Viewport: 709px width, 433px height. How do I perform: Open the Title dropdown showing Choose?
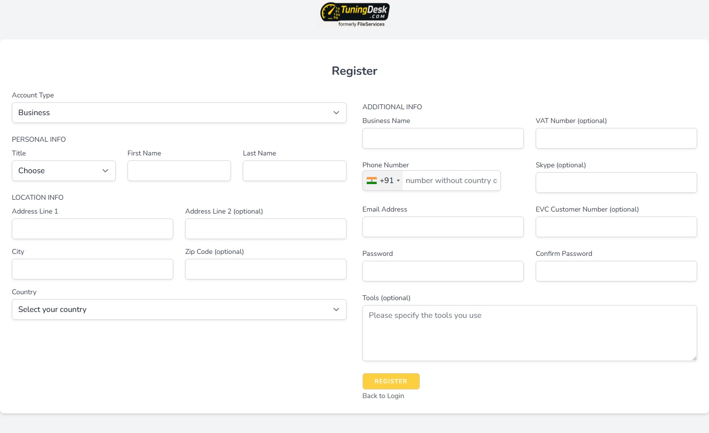pos(64,171)
